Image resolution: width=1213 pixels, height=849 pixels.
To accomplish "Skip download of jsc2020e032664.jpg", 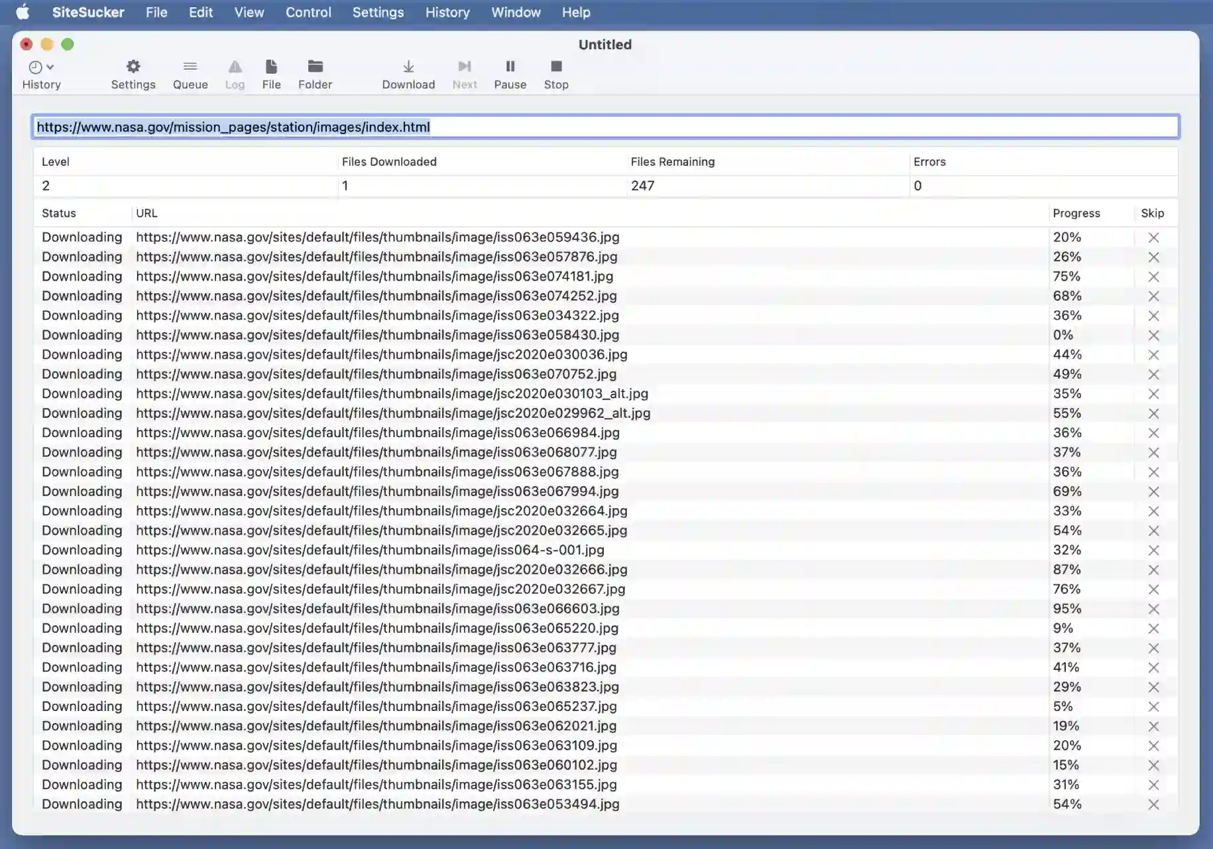I will coord(1153,511).
